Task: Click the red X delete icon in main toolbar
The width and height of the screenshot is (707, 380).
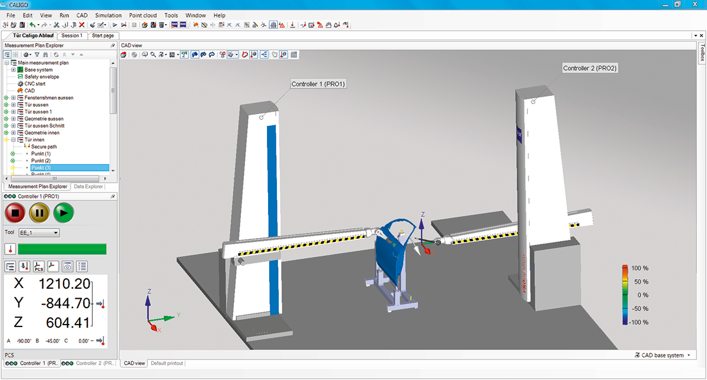Action: click(82, 25)
